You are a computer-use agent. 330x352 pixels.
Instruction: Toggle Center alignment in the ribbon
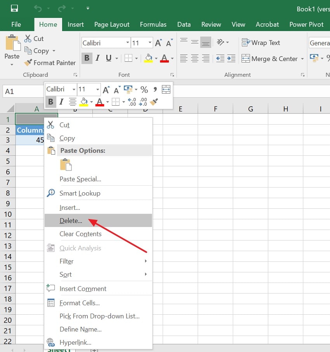tap(195, 58)
